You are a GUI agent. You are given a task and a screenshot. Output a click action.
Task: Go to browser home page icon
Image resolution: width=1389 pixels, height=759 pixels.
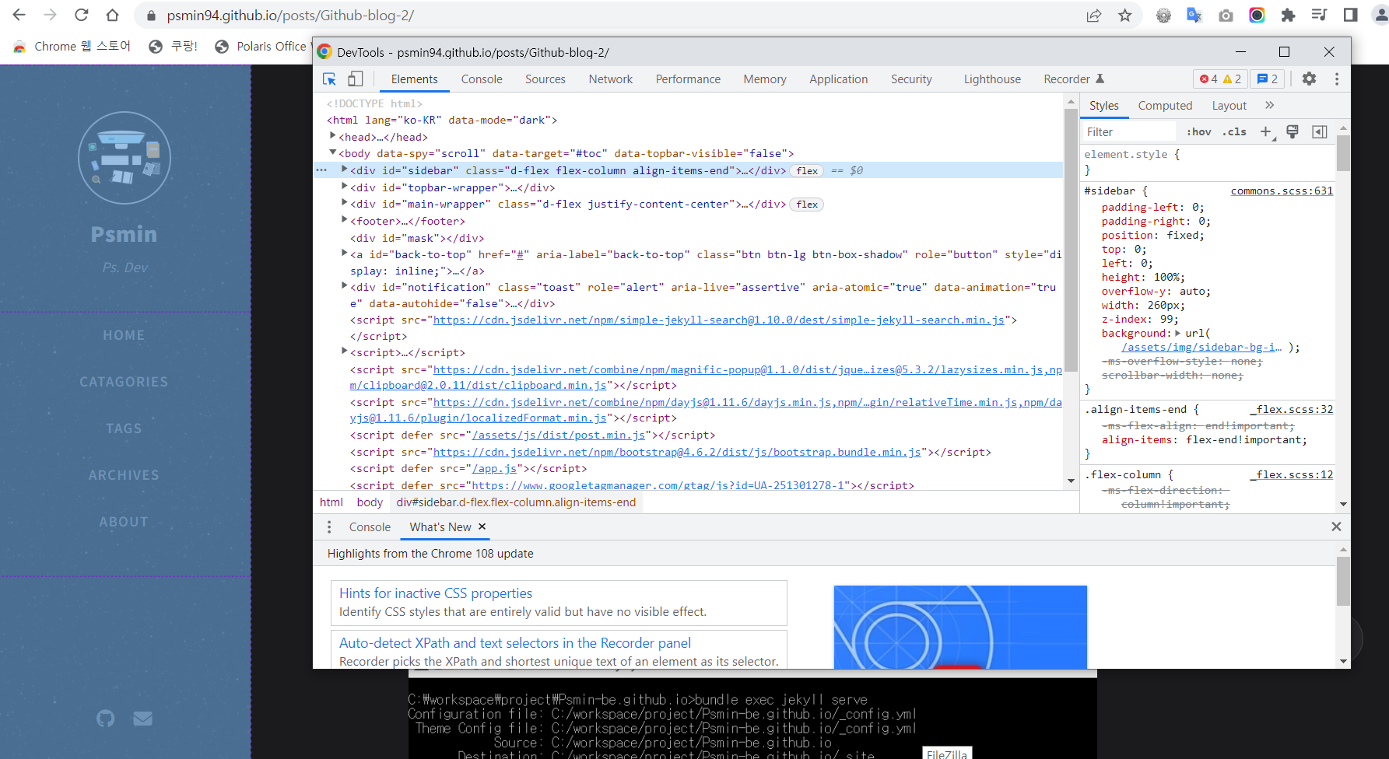tap(113, 15)
